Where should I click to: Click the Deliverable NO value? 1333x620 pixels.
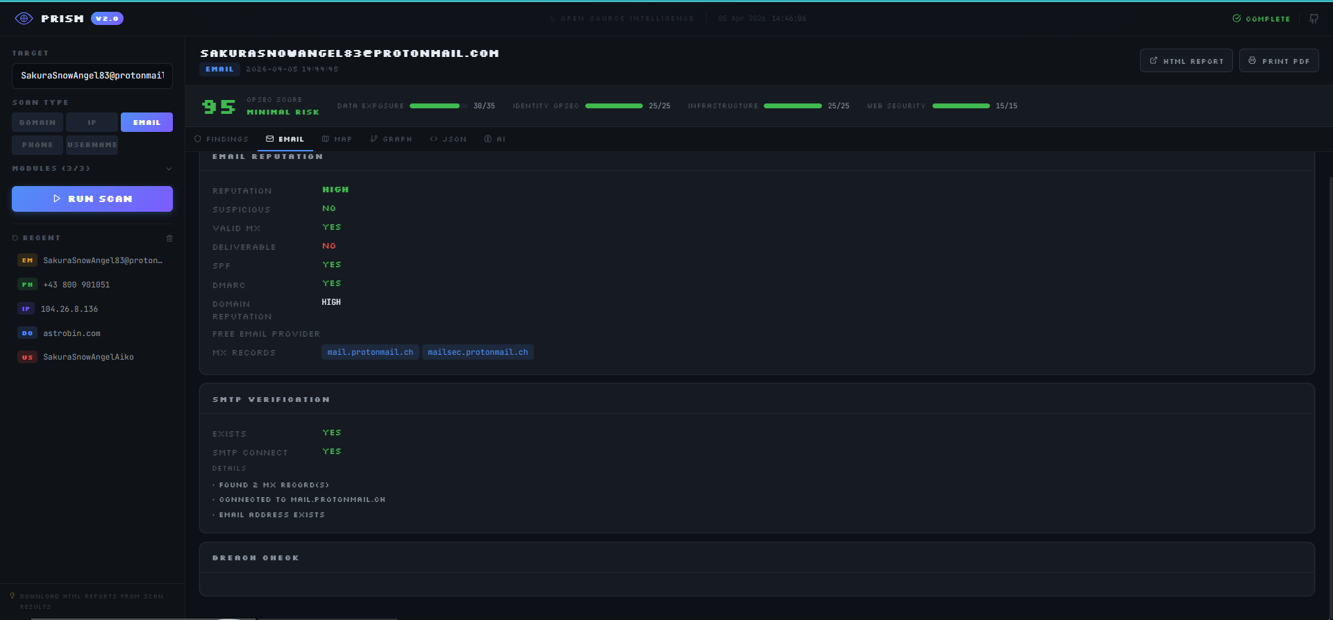329,246
